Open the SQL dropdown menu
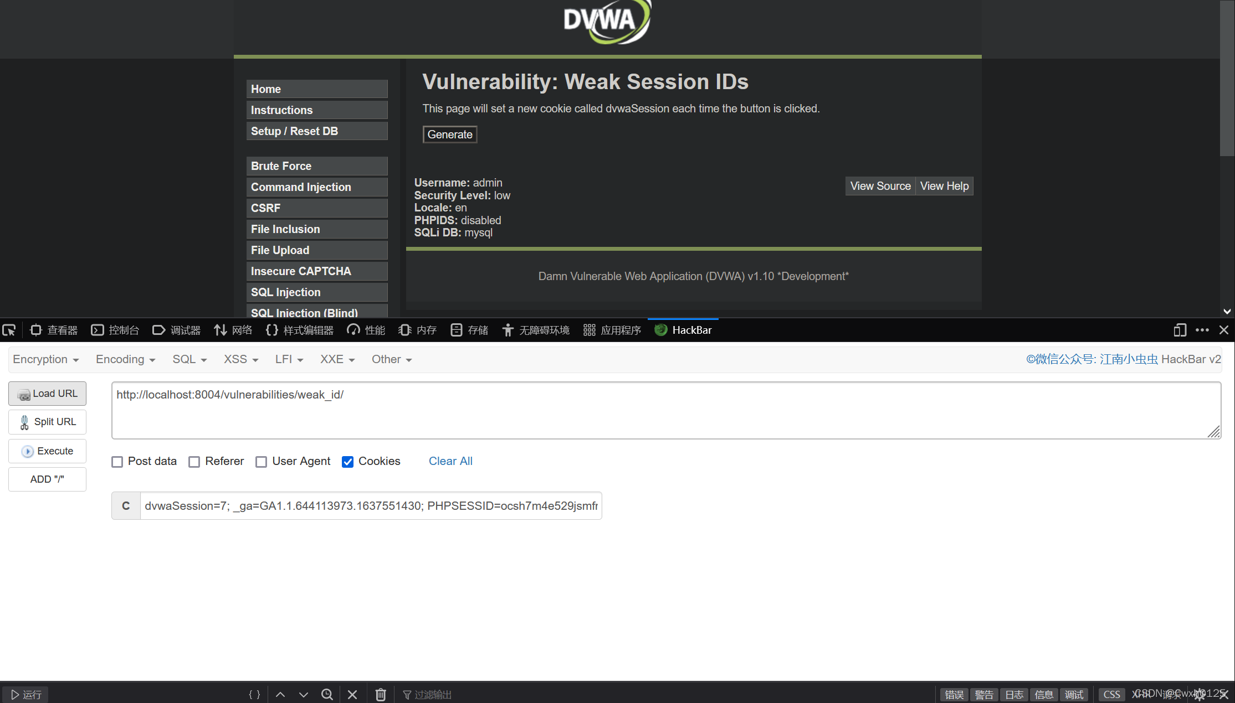This screenshot has width=1235, height=703. click(x=189, y=359)
